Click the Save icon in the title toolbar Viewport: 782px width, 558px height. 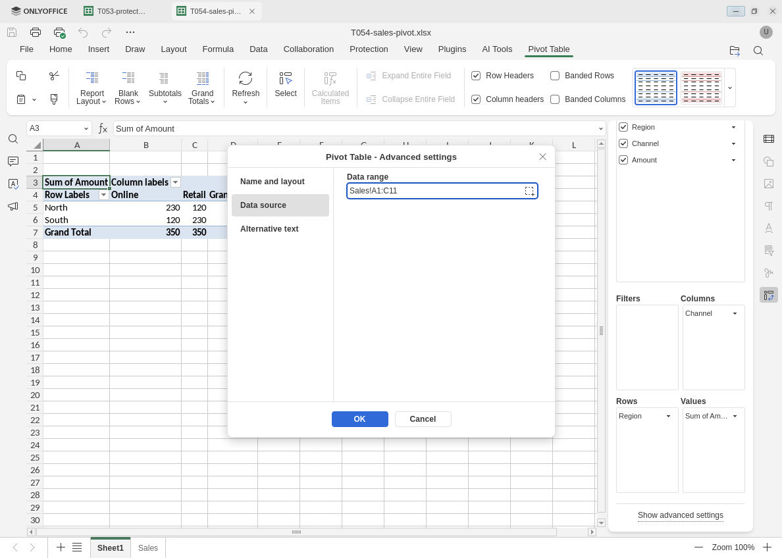(12, 32)
